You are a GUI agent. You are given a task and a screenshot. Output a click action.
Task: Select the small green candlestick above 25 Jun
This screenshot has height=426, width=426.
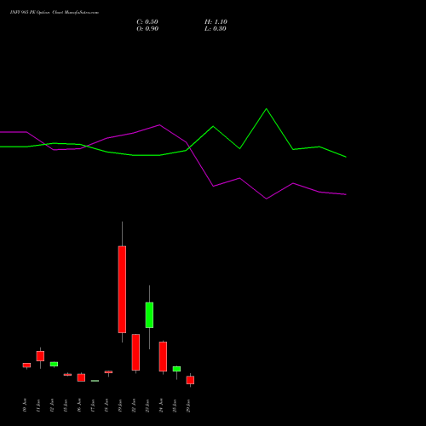coord(176,369)
